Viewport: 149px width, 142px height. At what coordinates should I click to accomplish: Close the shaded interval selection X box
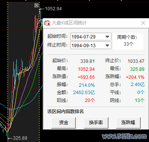(x=36, y=5)
